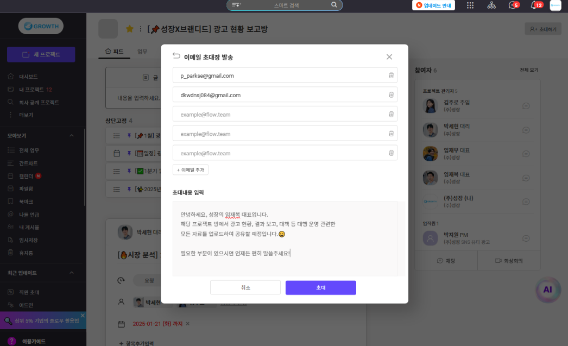Create a 새 프로젝트 new project
The height and width of the screenshot is (346, 568).
[x=41, y=54]
